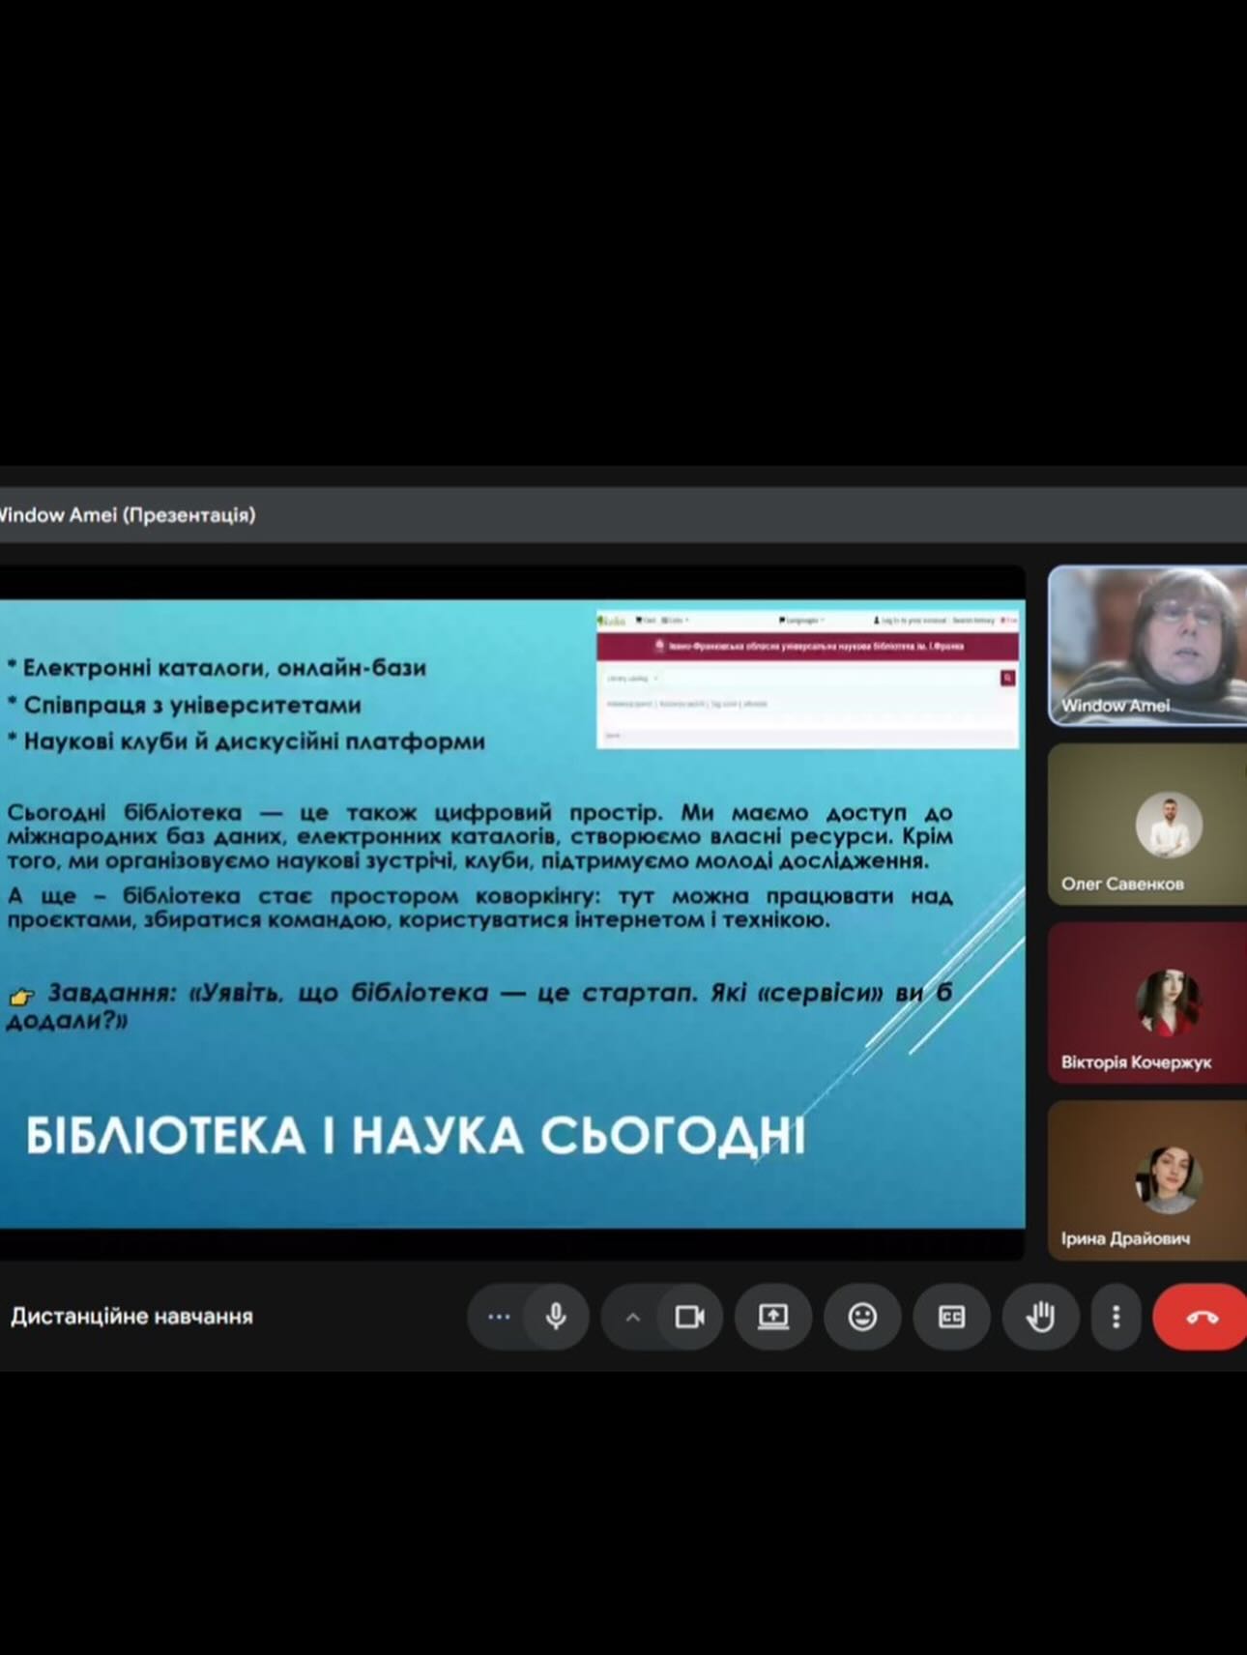Toggle closed captions with CC button

point(951,1317)
